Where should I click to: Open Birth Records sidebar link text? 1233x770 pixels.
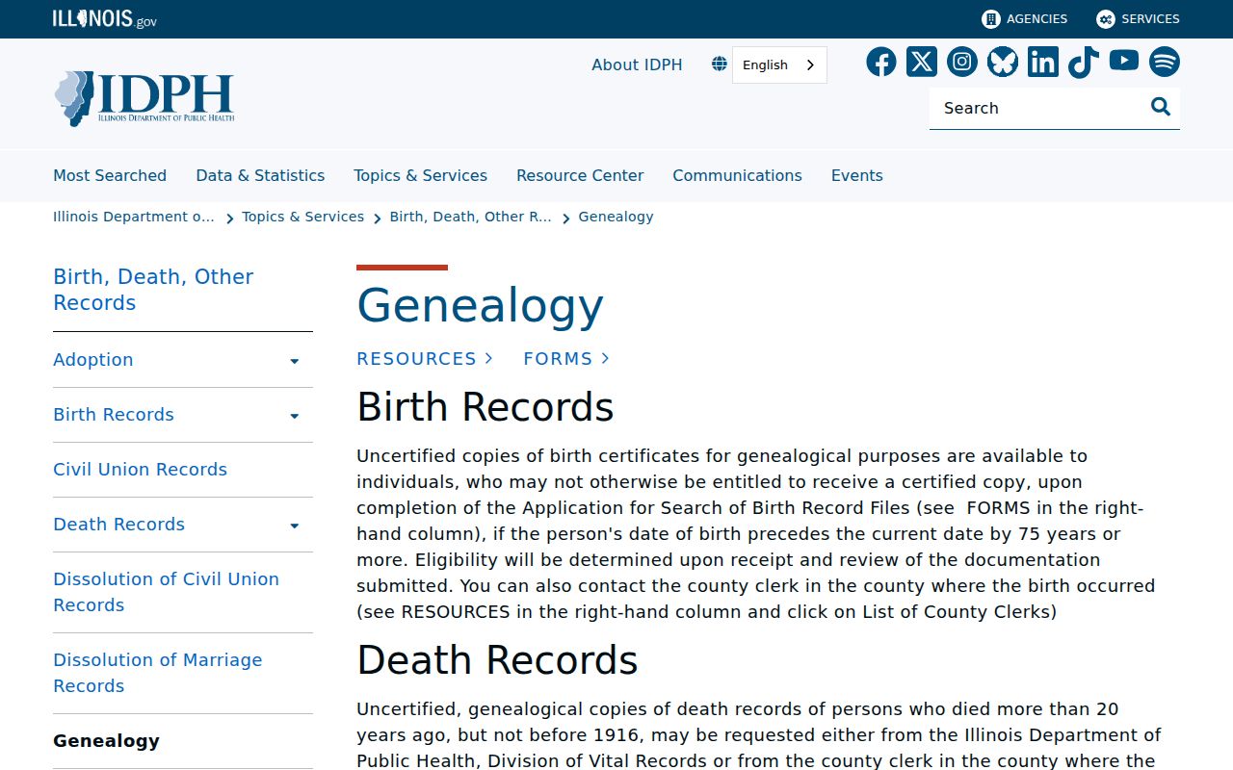point(114,414)
